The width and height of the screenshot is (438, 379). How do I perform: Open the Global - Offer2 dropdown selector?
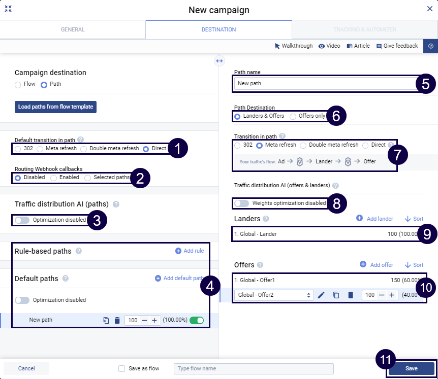274,295
